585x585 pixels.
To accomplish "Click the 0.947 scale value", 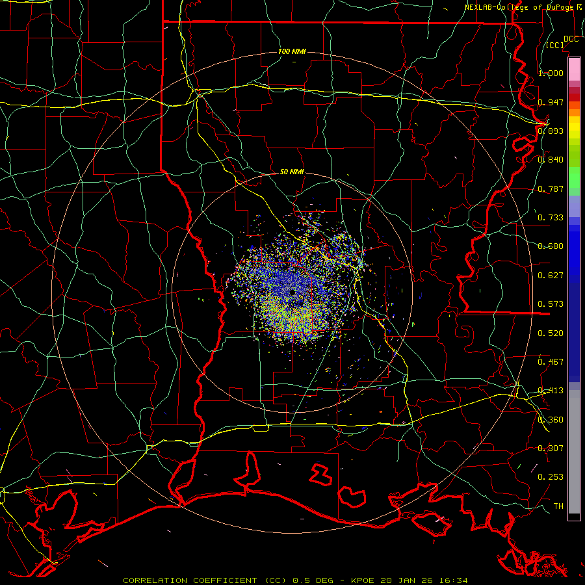I will click(551, 102).
